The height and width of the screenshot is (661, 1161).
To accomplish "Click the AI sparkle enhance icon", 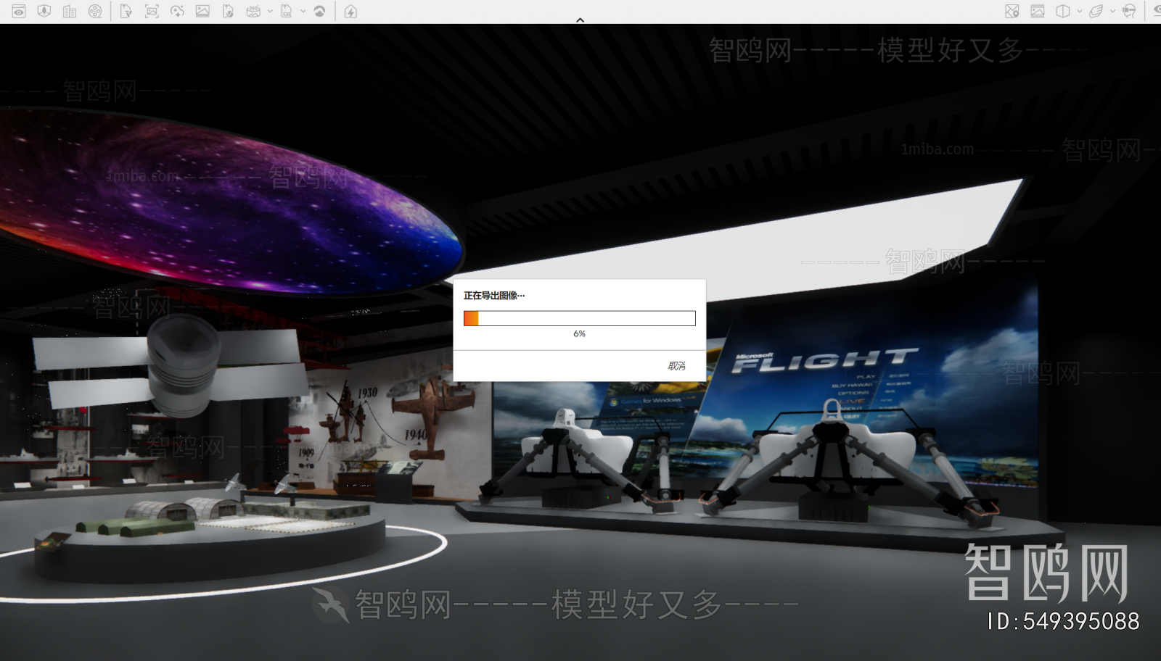I will pyautogui.click(x=177, y=12).
